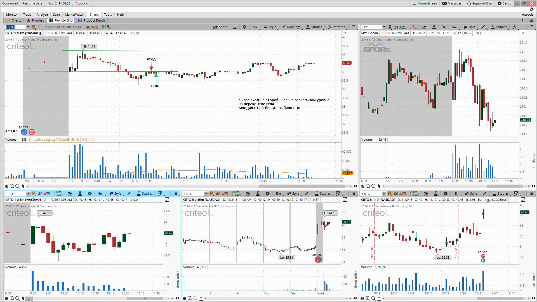Open the list menu icon on CRTO 1m chart
The width and height of the screenshot is (537, 302).
click(354, 27)
